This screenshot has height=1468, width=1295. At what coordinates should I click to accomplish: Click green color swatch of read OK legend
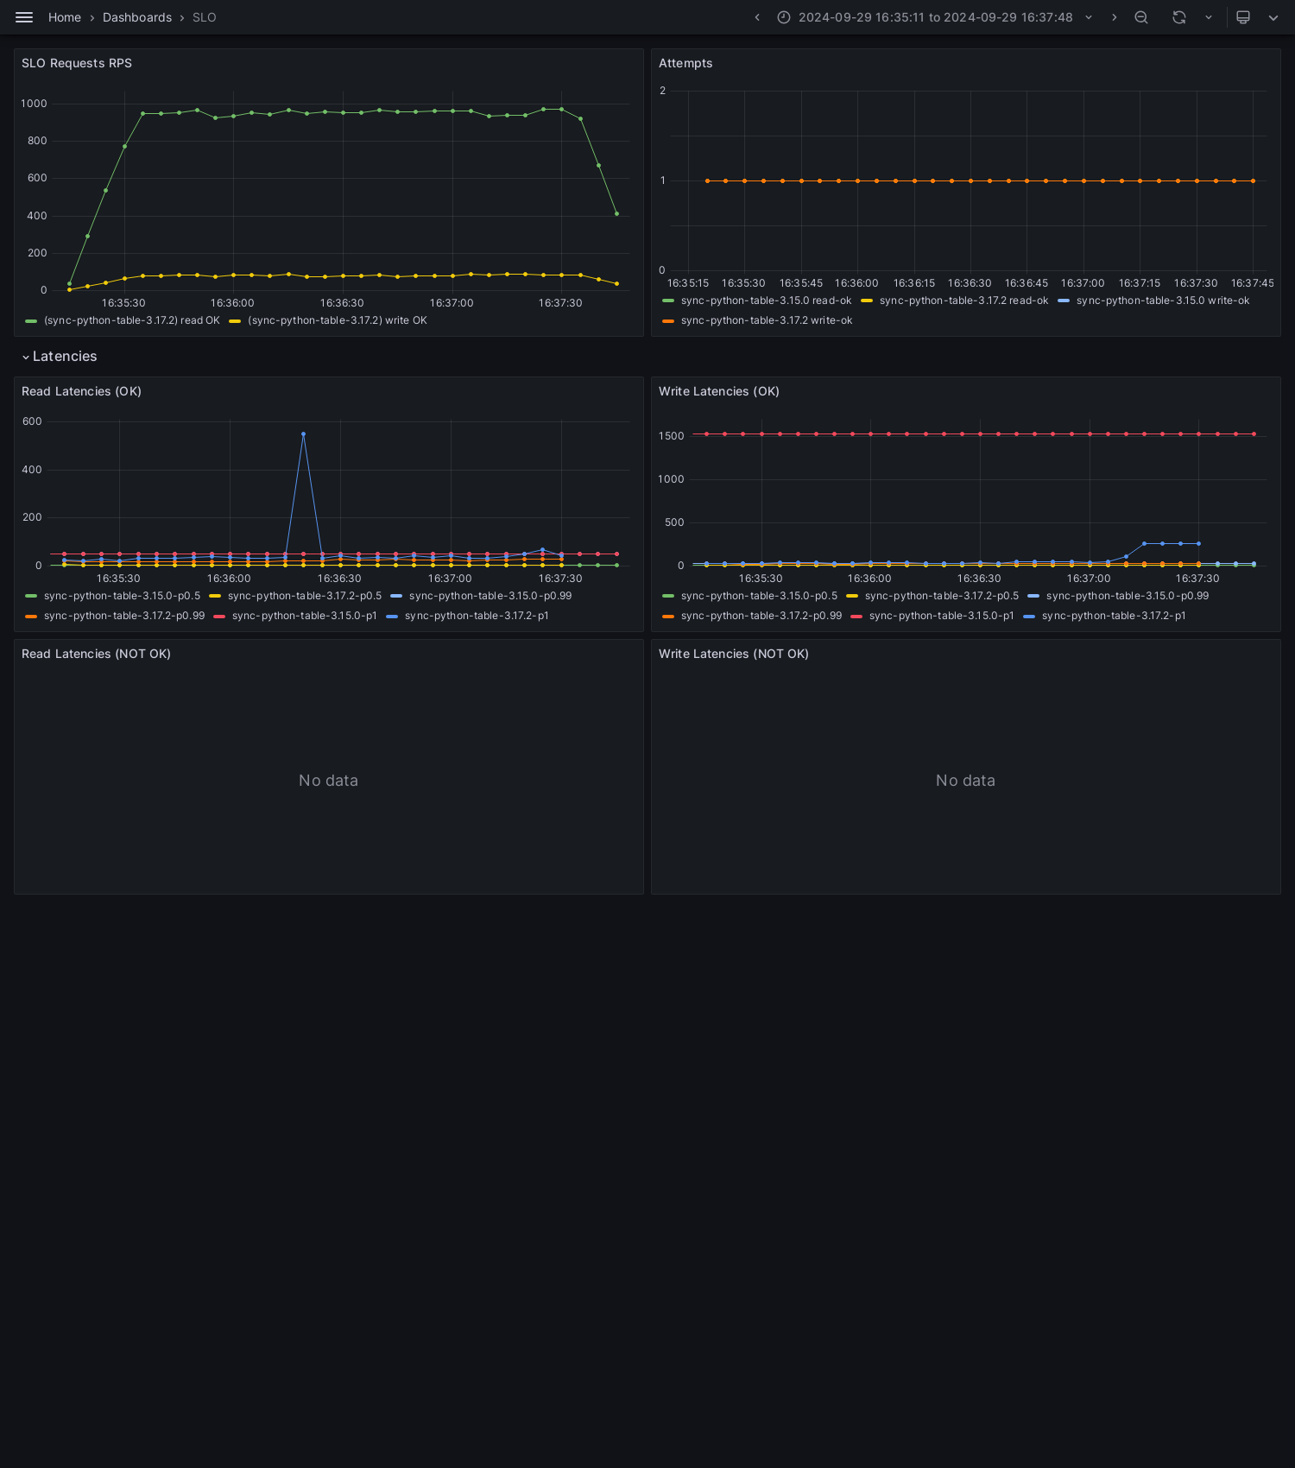tap(31, 321)
